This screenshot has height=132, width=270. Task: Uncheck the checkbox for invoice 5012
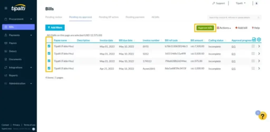49,54
